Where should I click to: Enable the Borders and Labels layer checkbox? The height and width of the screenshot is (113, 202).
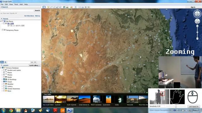[x=4, y=70]
